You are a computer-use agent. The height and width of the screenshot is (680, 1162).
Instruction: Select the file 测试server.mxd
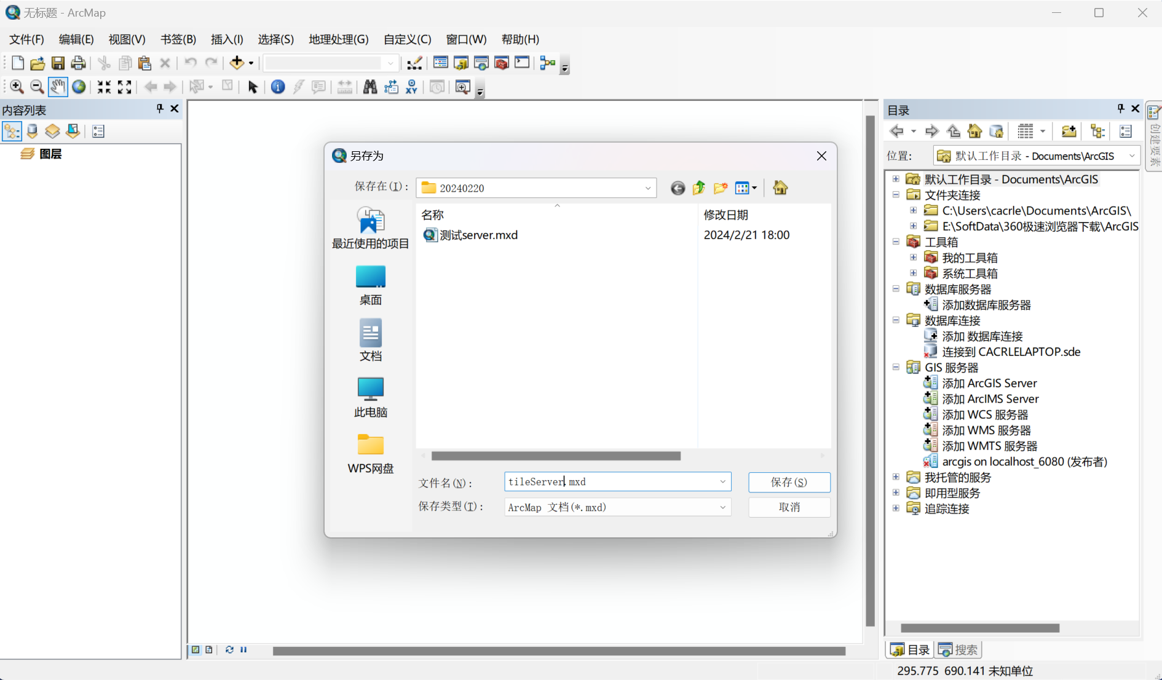[471, 235]
